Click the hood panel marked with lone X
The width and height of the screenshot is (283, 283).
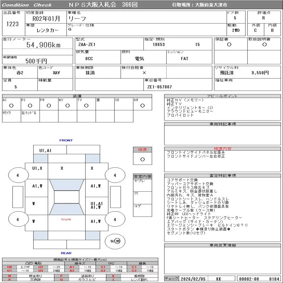pyautogui.click(x=62, y=169)
